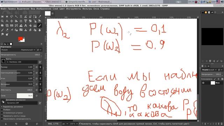Viewport: 224px width, 126px height.
Task: Select the Clone stamp tool
Action: pyautogui.click(x=26, y=30)
